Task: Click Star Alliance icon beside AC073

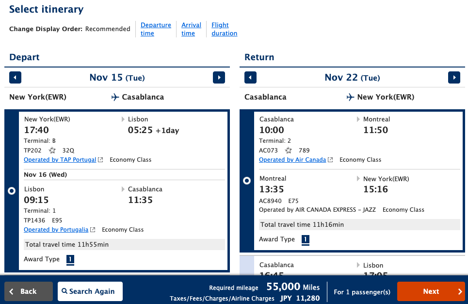Action: tap(289, 151)
